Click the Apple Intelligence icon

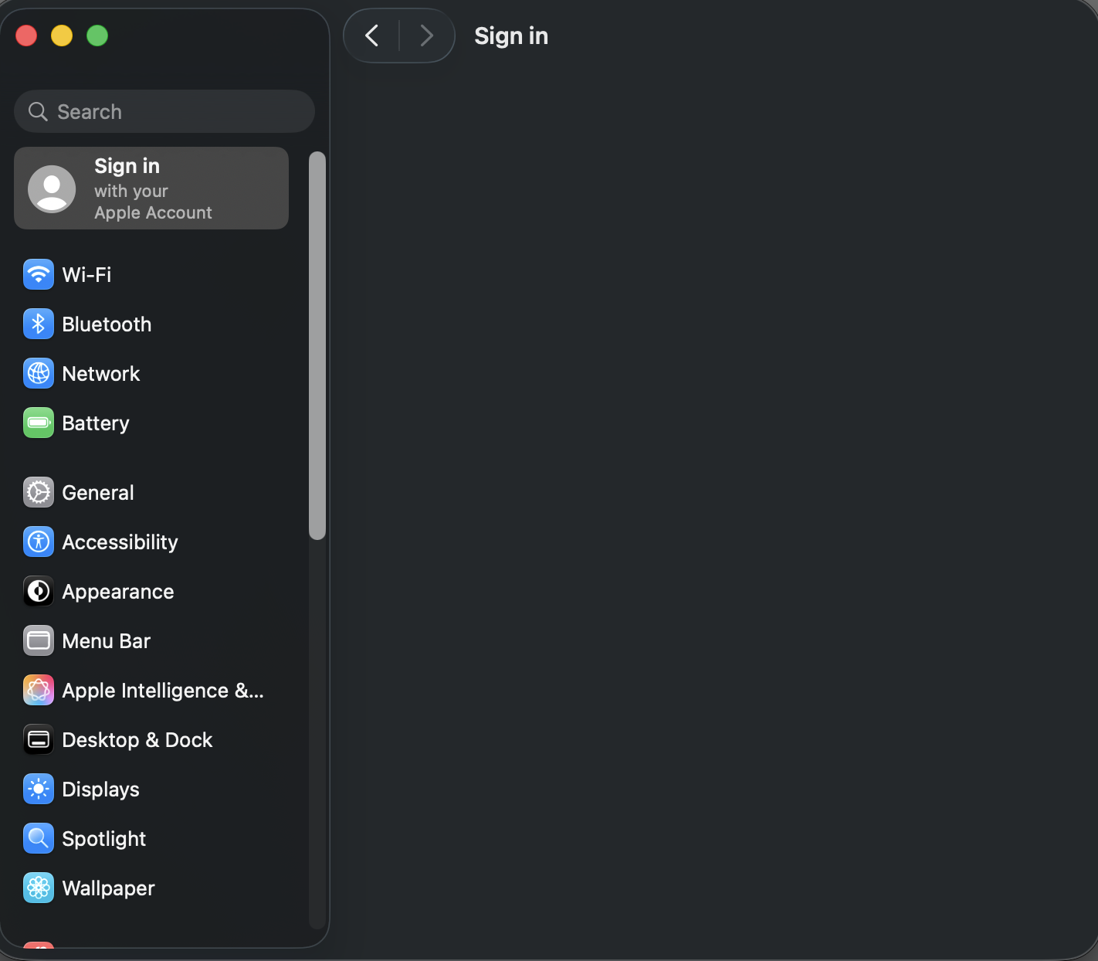39,690
